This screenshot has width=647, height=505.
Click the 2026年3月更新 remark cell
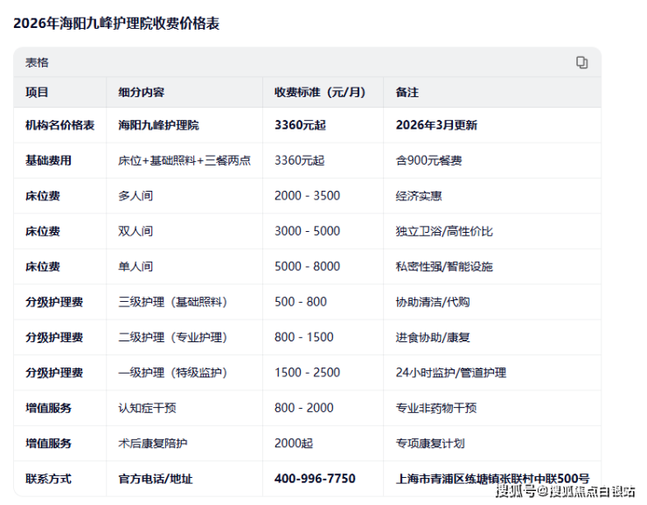pos(436,125)
